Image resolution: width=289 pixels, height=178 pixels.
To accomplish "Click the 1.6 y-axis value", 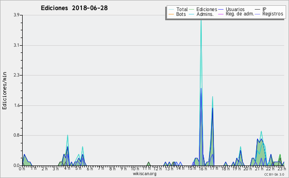I will pos(16,105).
